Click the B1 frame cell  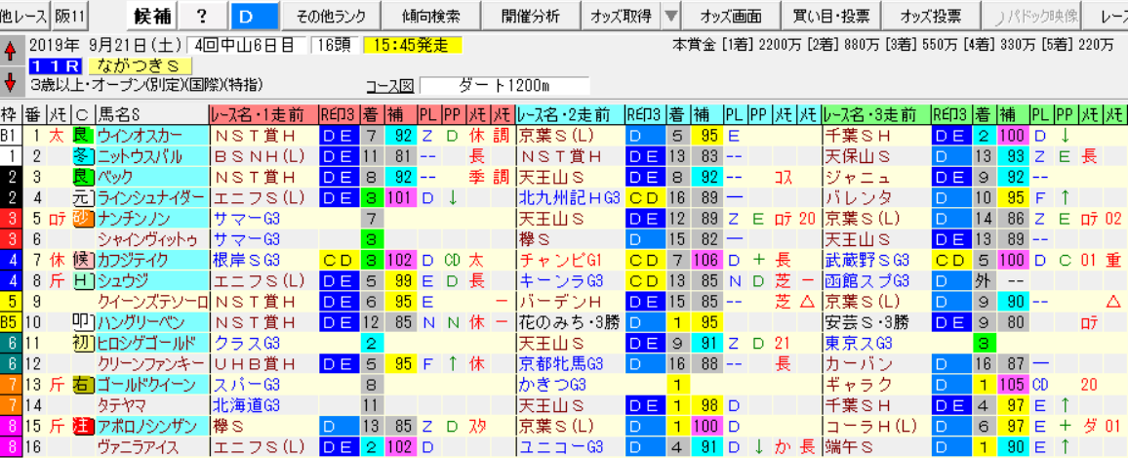(x=10, y=134)
